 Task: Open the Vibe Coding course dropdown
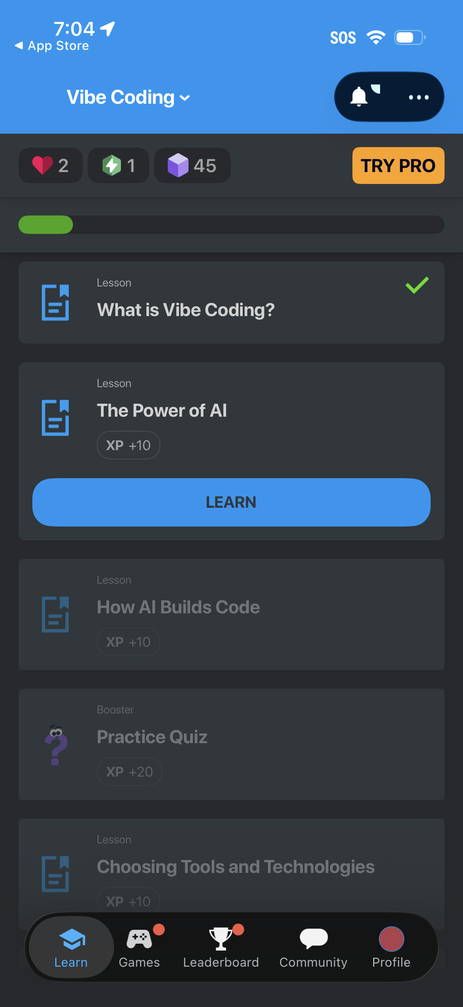128,97
